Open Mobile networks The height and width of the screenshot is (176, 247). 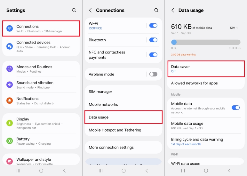point(124,104)
